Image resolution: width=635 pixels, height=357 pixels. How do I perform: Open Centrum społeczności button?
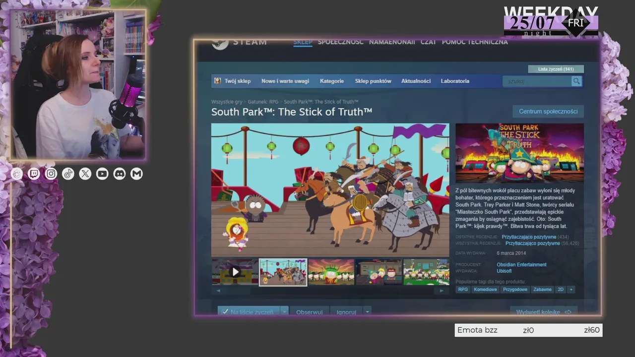point(548,111)
